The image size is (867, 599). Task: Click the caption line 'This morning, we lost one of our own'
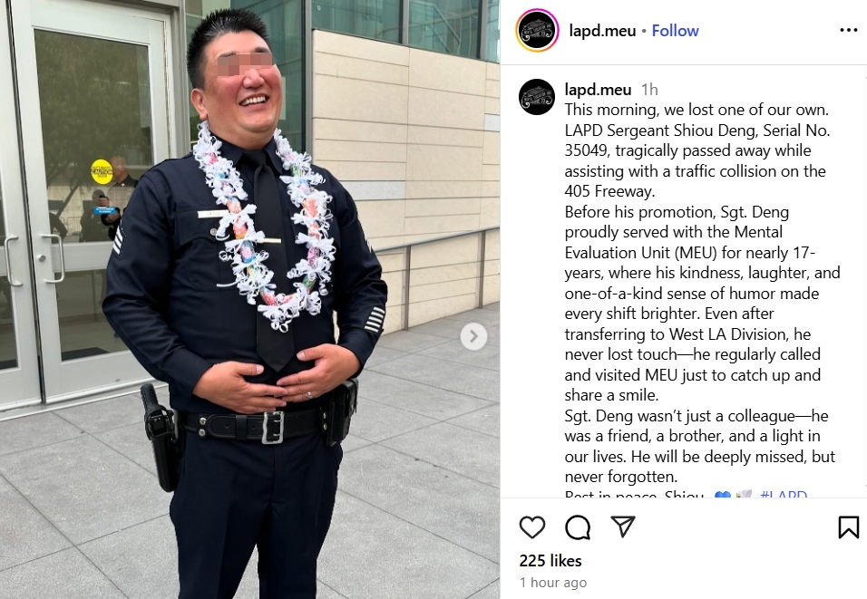pyautogui.click(x=697, y=110)
